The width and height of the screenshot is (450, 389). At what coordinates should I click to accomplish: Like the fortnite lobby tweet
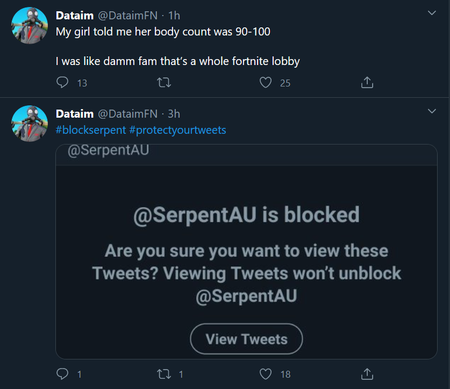click(x=266, y=83)
